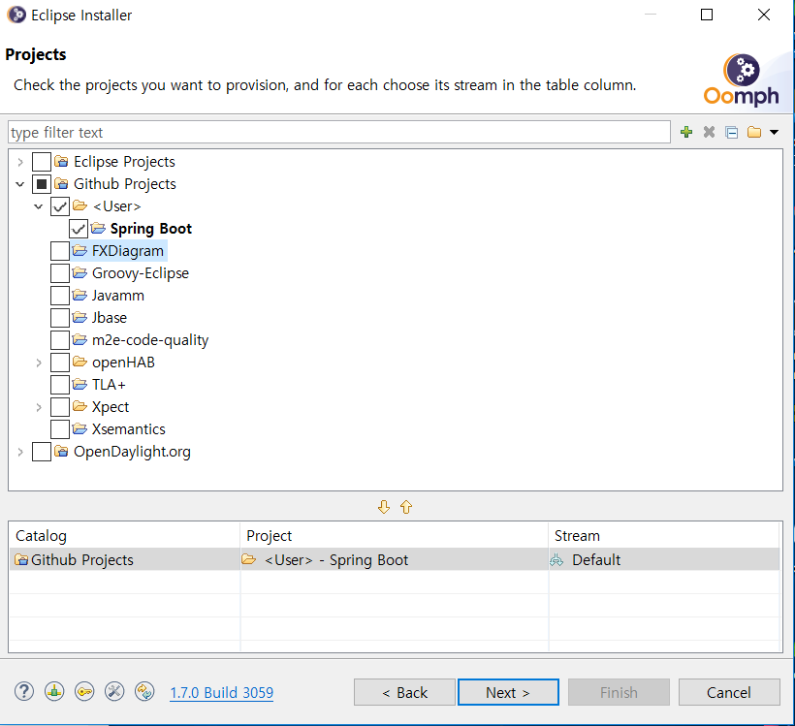This screenshot has width=795, height=726.
Task: Open the catalogs dropdown arrow
Action: [774, 133]
